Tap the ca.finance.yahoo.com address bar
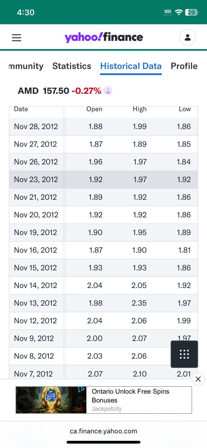This screenshot has width=207, height=448. tap(104, 431)
